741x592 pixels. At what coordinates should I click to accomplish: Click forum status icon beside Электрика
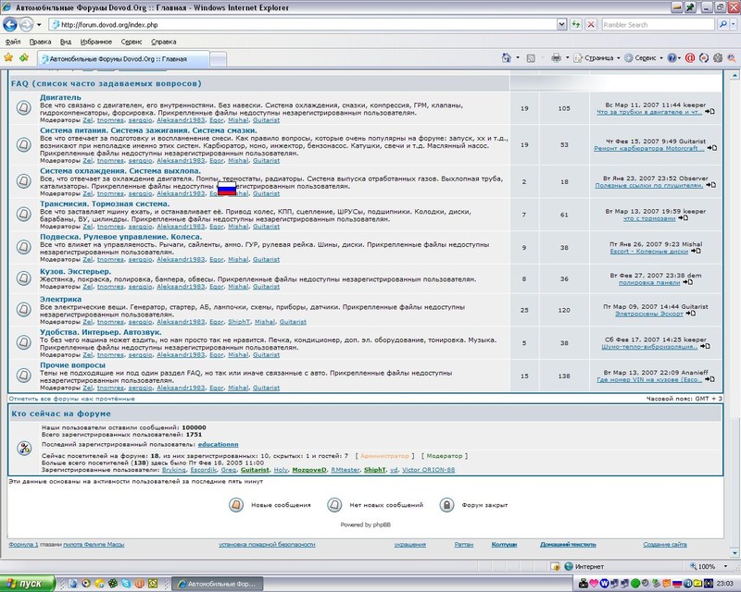(x=24, y=309)
